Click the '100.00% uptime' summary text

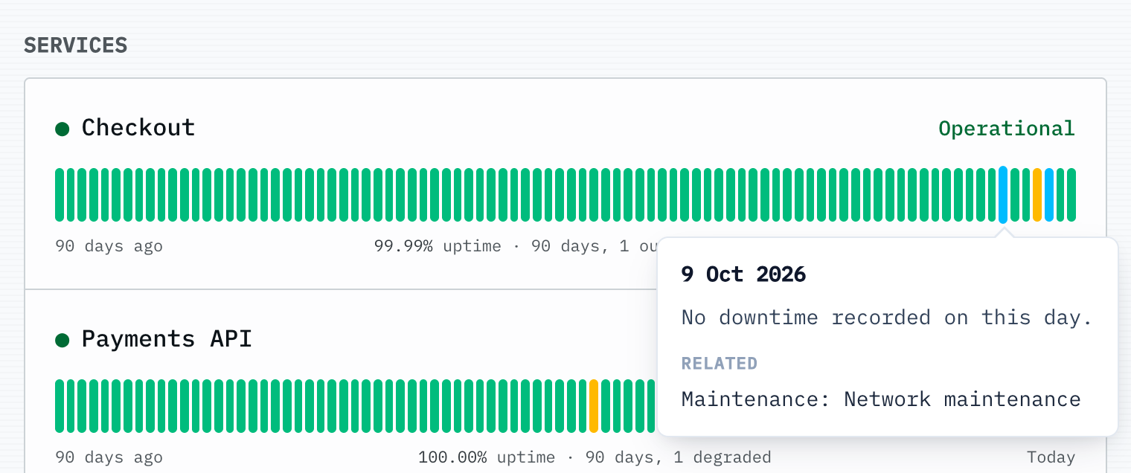tap(487, 457)
